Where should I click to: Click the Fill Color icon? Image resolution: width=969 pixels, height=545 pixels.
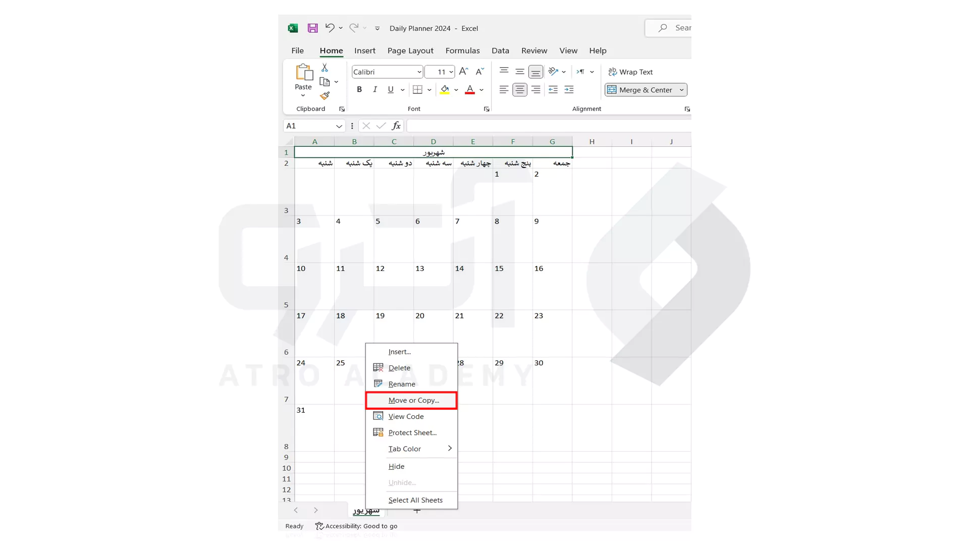445,89
